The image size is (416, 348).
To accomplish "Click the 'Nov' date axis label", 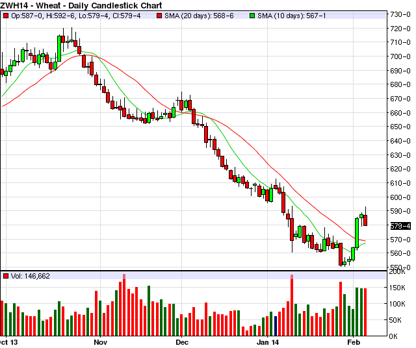I will pos(101,342).
